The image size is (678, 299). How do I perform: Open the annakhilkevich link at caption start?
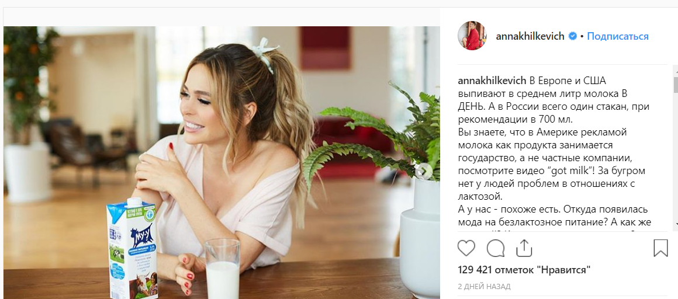pos(492,81)
